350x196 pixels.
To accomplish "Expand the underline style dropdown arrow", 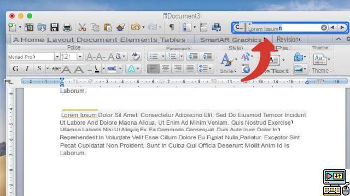I will point(48,69).
